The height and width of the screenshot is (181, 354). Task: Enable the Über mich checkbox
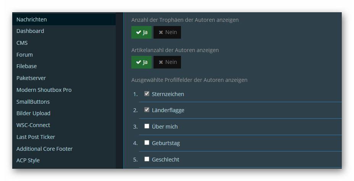[x=147, y=126]
